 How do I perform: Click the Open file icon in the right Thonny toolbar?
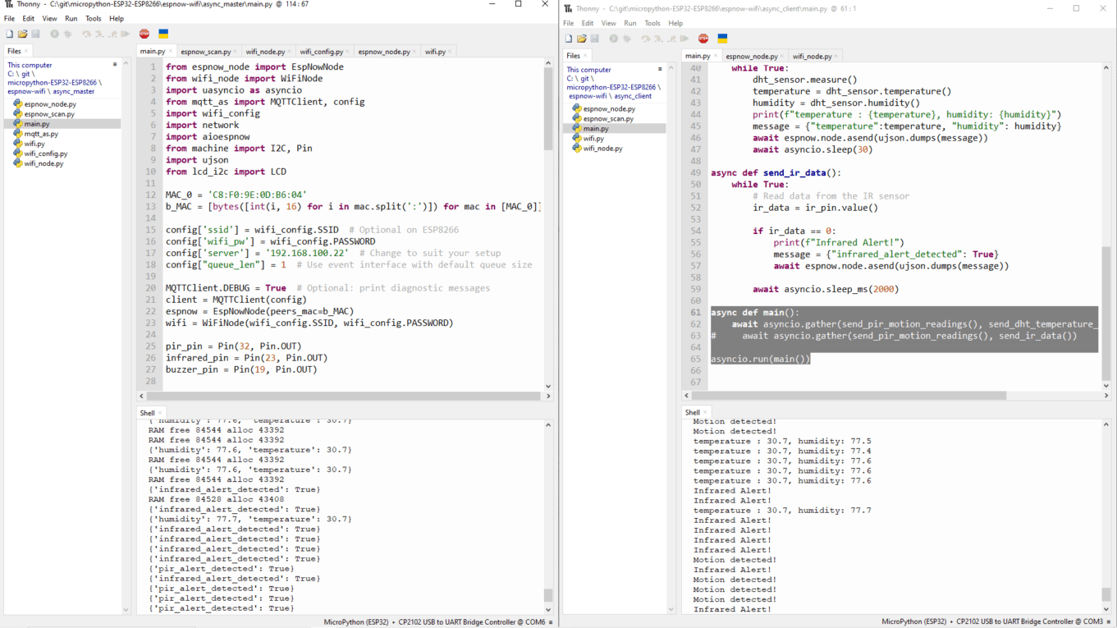[x=581, y=39]
